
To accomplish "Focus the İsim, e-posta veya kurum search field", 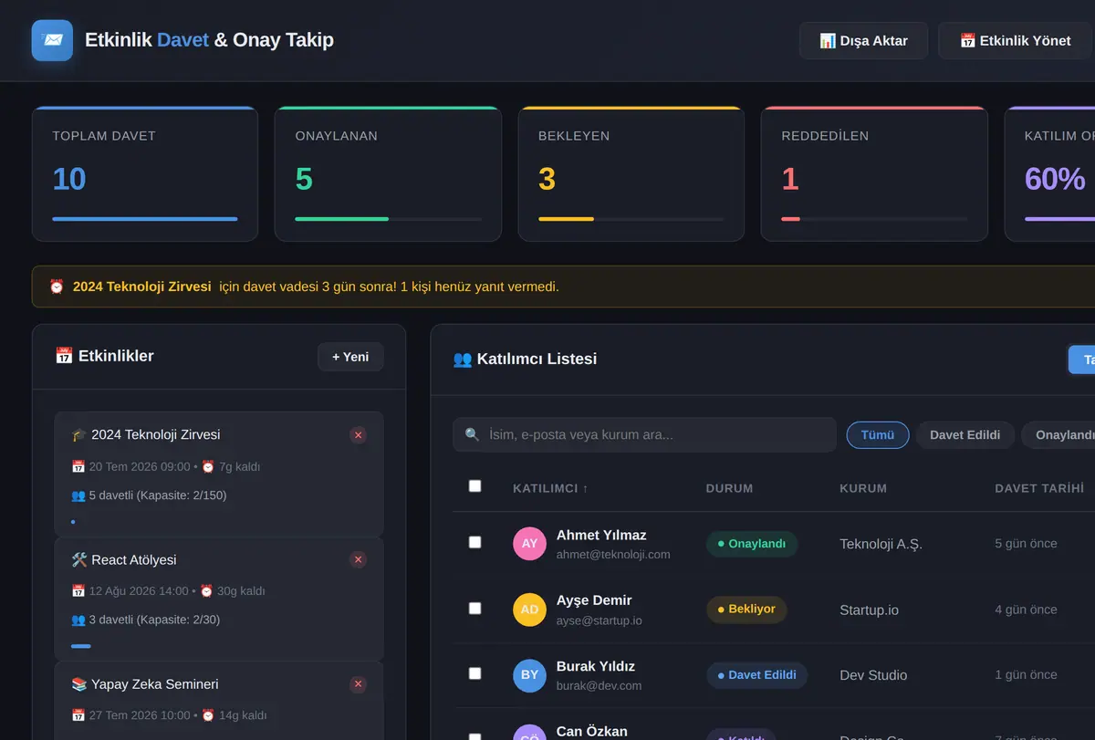I will pos(644,434).
